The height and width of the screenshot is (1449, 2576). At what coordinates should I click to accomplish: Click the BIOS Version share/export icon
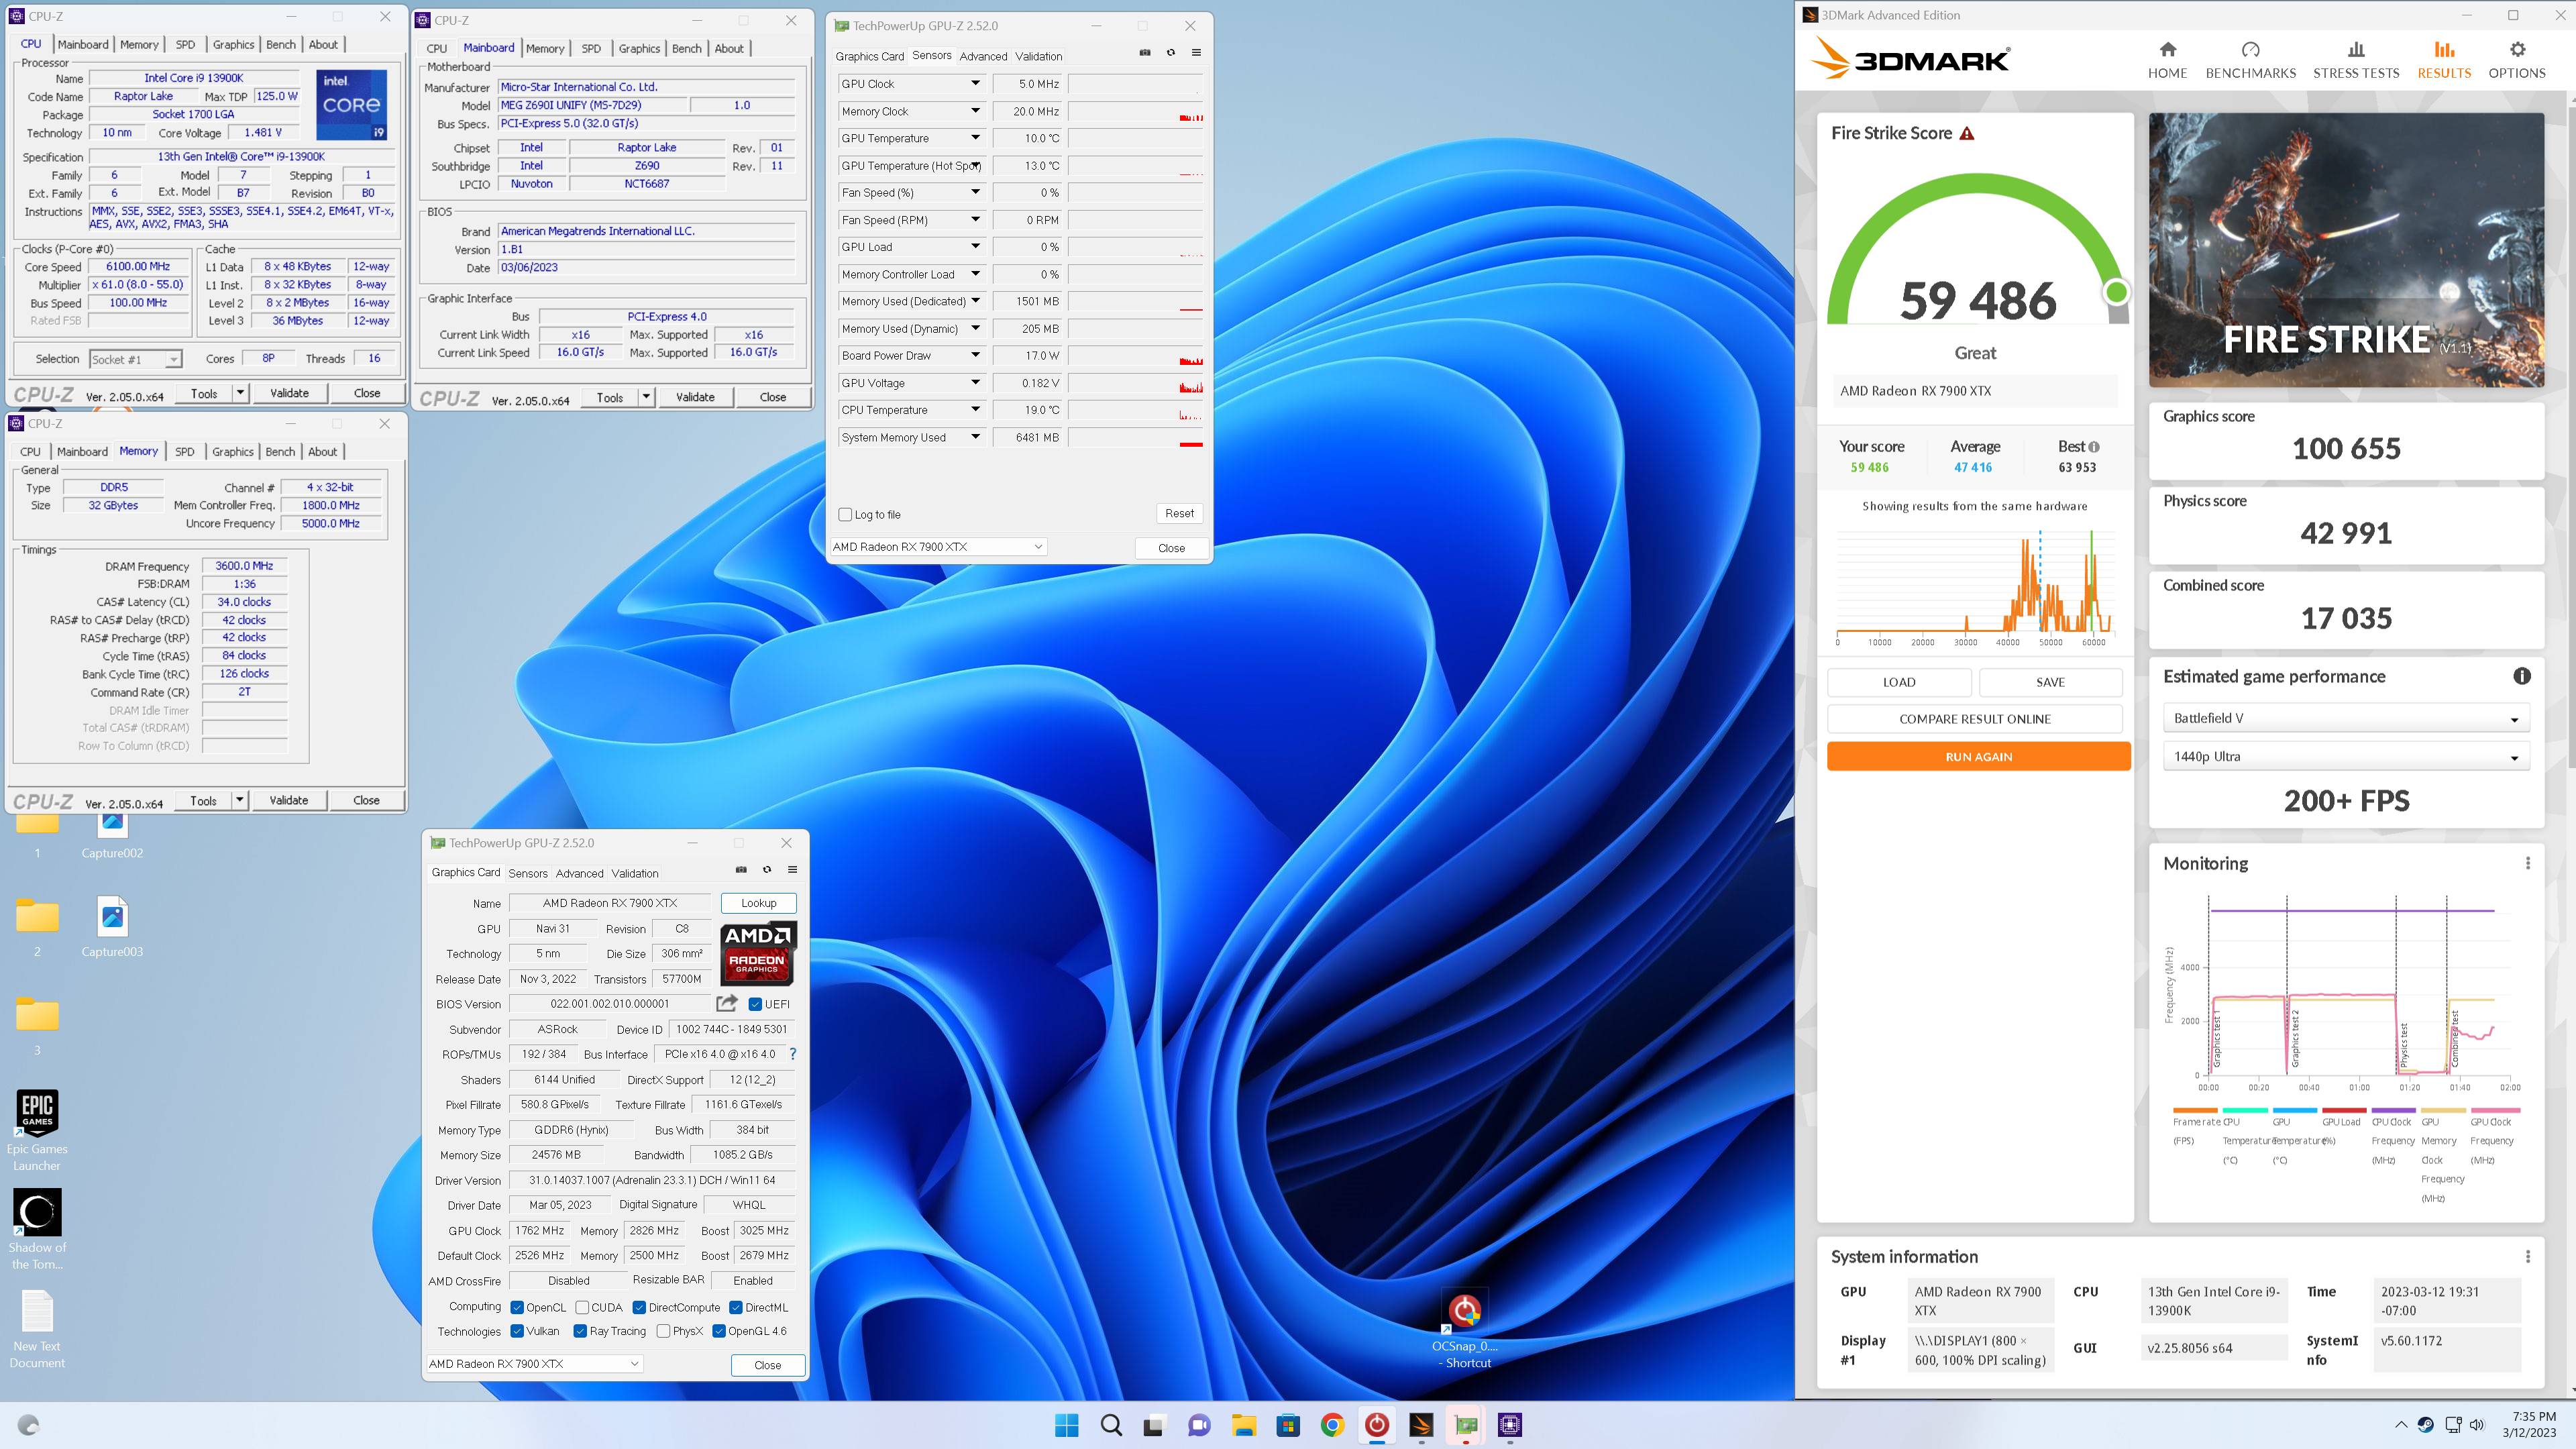727,1003
